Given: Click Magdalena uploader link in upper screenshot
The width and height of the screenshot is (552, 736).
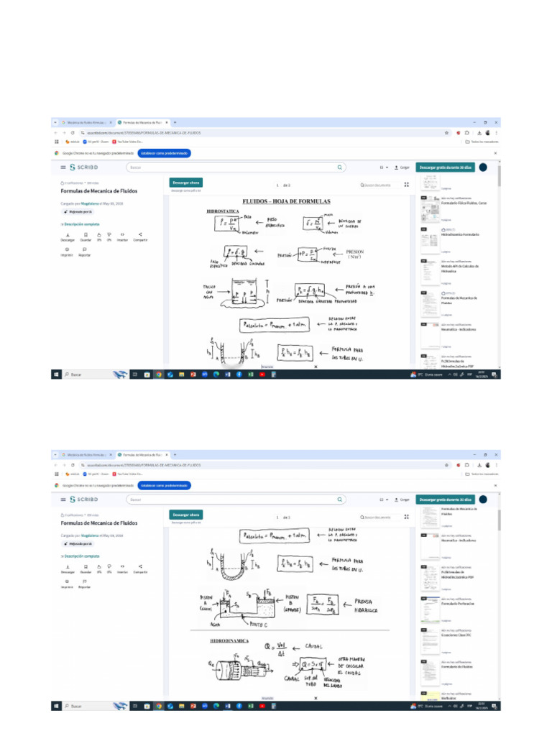Looking at the screenshot, I should coord(89,203).
